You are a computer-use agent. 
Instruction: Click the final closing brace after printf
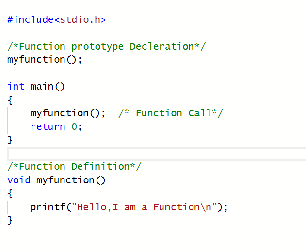pos(10,220)
